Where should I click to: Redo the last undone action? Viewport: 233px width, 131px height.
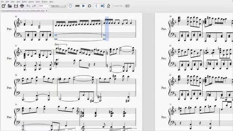(x=34, y=6)
